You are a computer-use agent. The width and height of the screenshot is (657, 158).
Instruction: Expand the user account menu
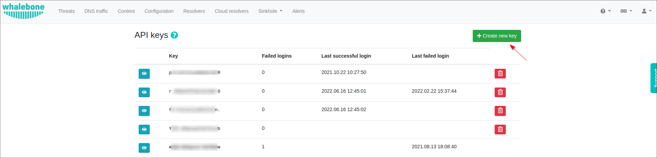pos(647,11)
